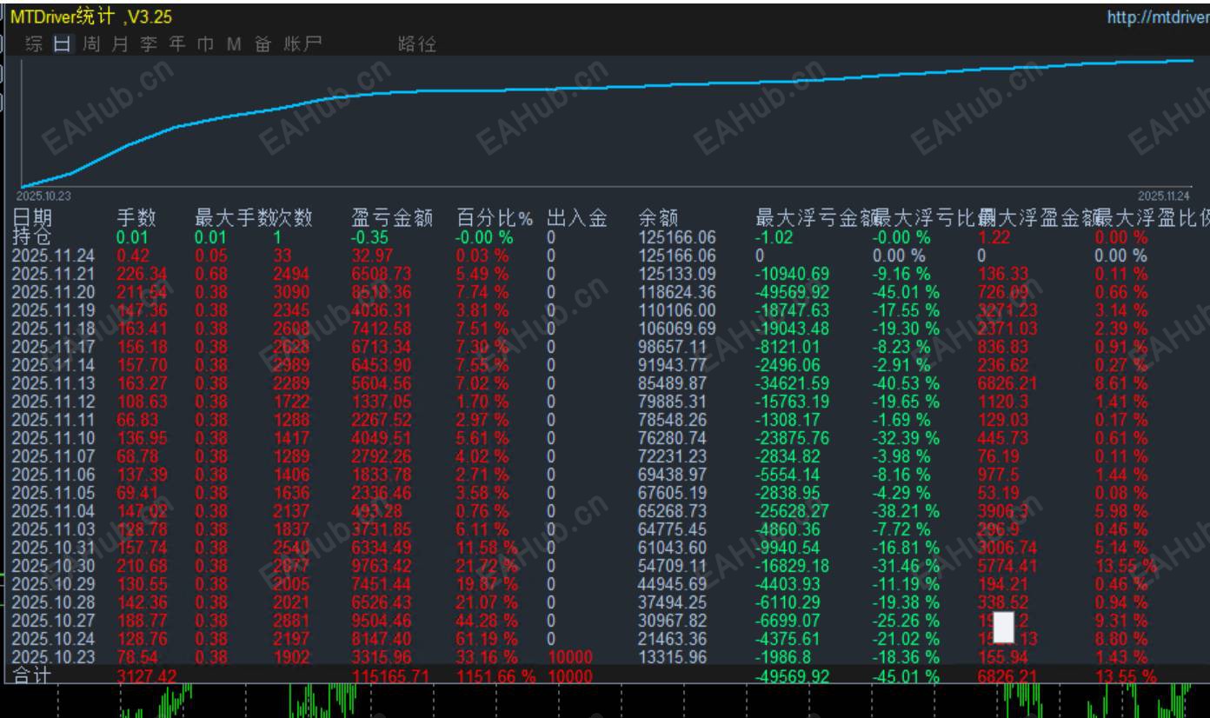Screen dimensions: 1210x718
Task: Switch to the 综 summary tab
Action: point(35,44)
